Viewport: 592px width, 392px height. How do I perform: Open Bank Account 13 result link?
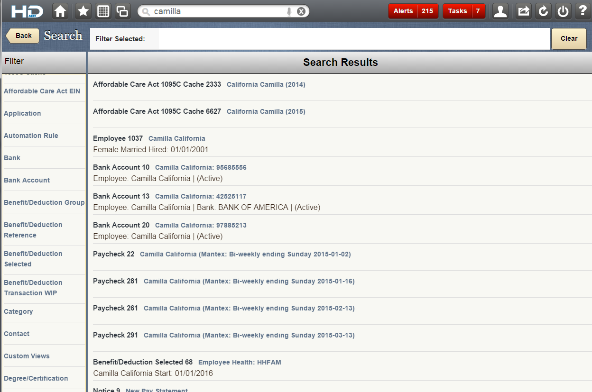coord(200,196)
